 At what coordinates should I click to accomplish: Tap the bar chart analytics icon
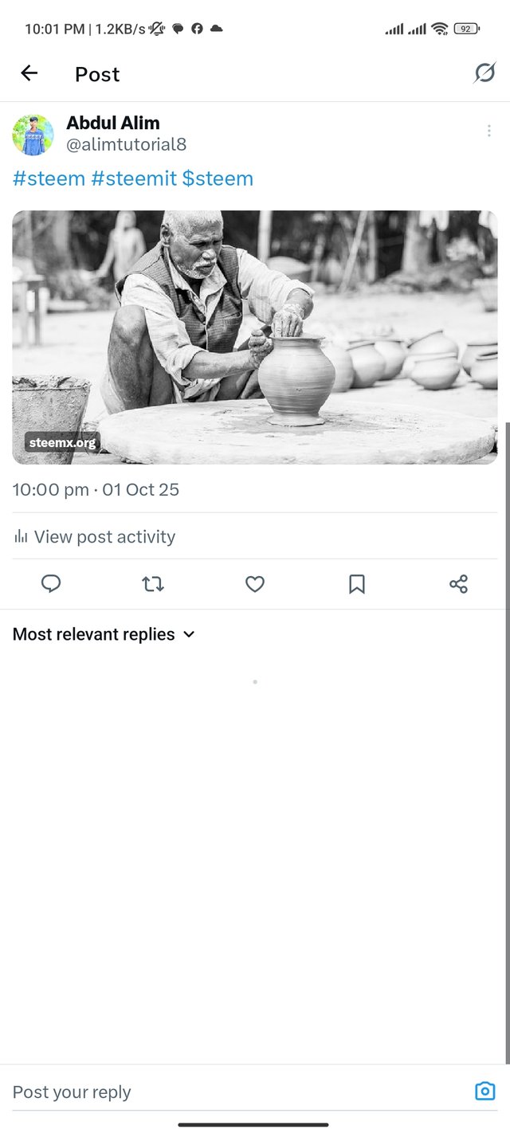click(21, 537)
